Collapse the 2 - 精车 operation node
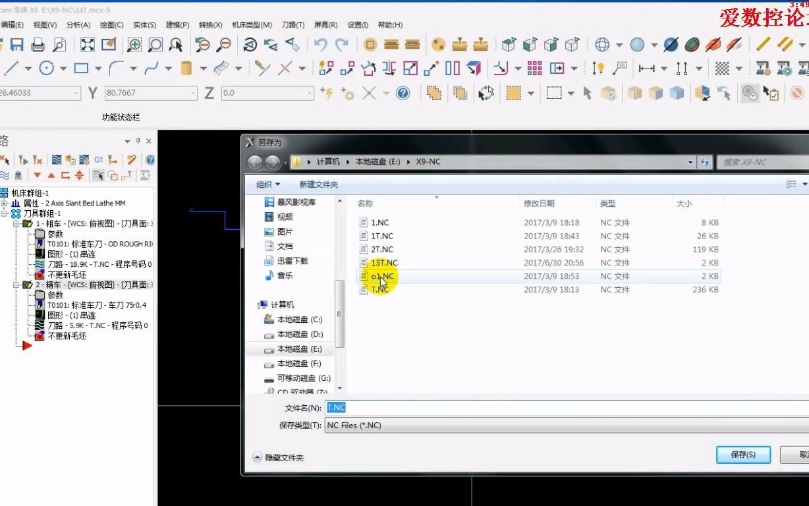This screenshot has width=809, height=506. tap(17, 285)
